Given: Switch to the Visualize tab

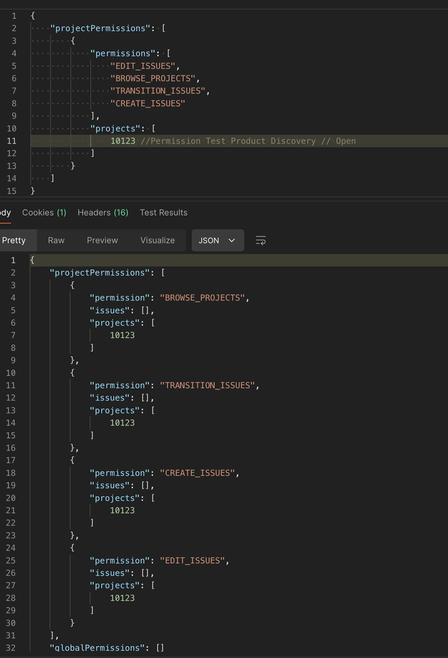Looking at the screenshot, I should [x=157, y=240].
